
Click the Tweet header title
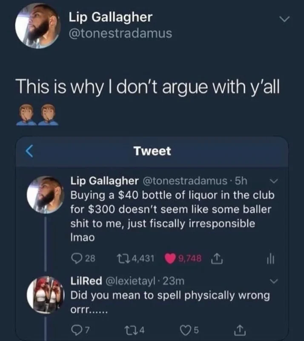pyautogui.click(x=152, y=151)
